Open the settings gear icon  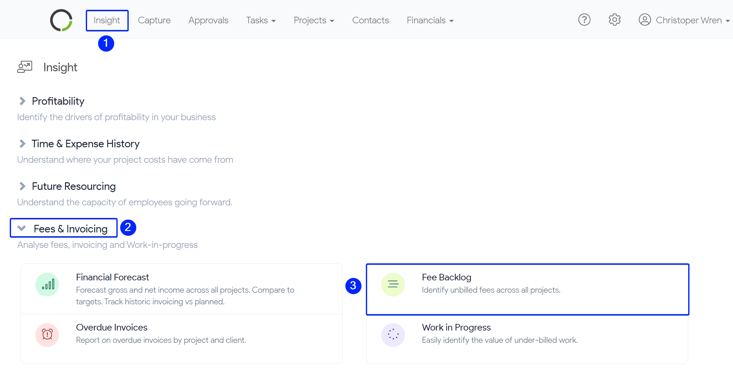(x=614, y=20)
